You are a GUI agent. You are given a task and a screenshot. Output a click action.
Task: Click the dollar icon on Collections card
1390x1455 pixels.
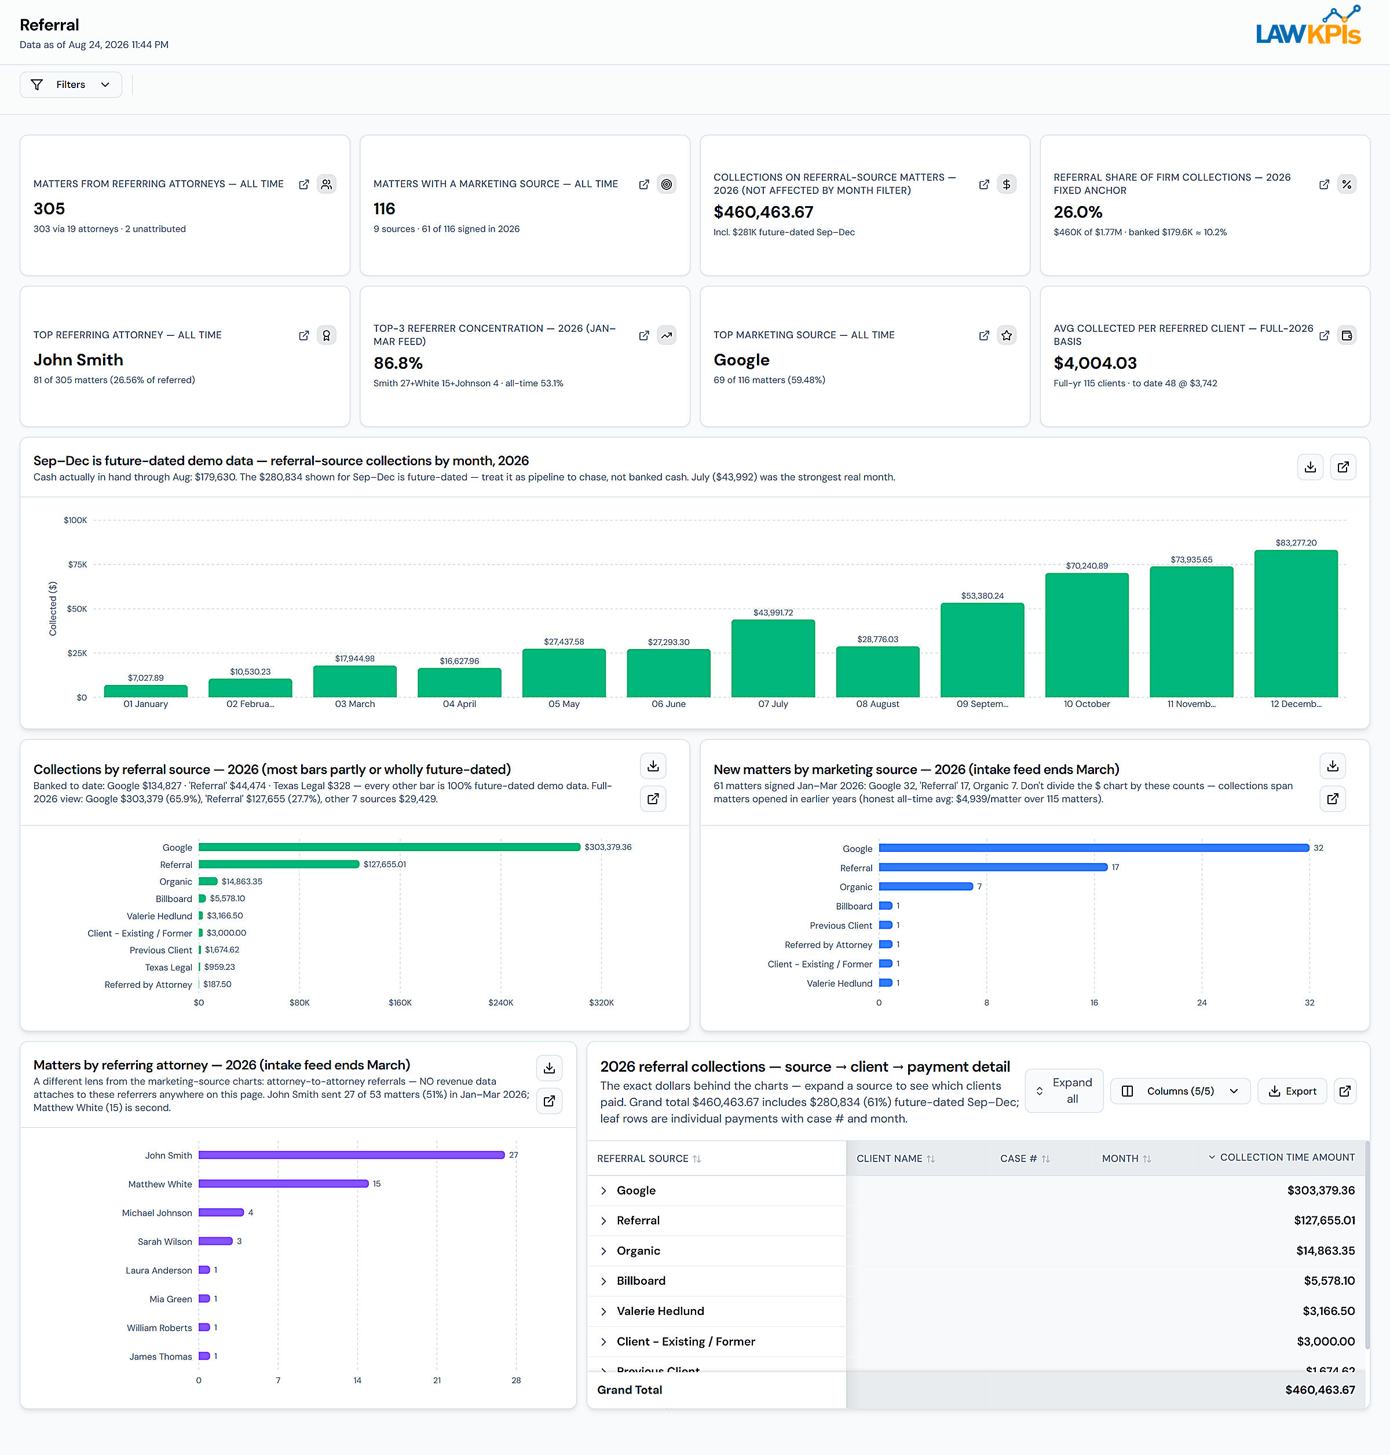pos(1007,185)
